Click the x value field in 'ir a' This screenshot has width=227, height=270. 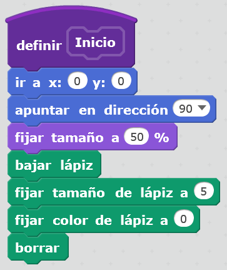click(x=77, y=81)
